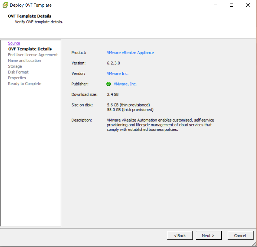The height and width of the screenshot is (247, 257).
Task: Open the VMware vRealize Appliance product link
Action: click(130, 53)
